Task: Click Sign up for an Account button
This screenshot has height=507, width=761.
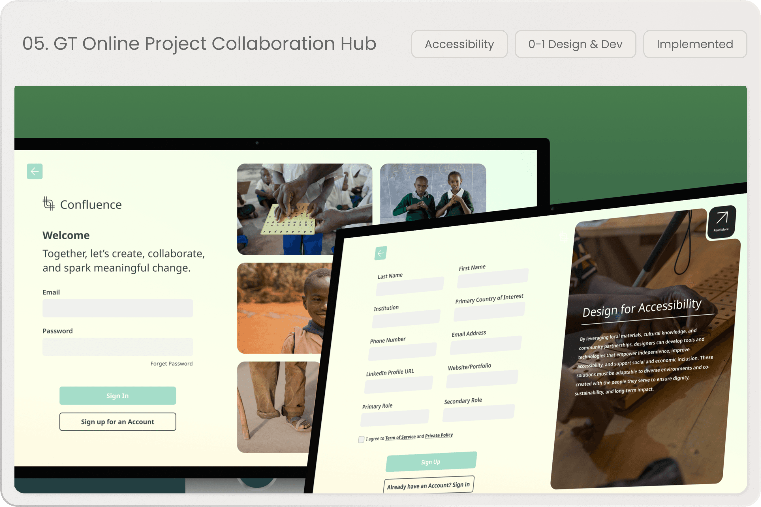Action: pyautogui.click(x=118, y=422)
